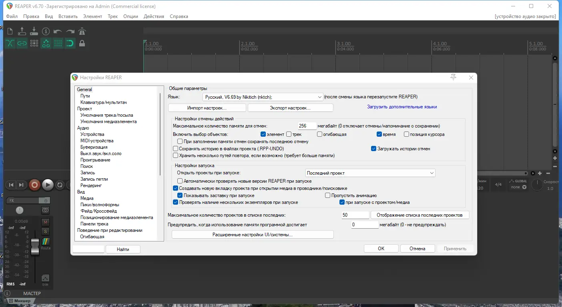Click the max undo memory field showing 256
The height and width of the screenshot is (307, 562).
coord(307,126)
